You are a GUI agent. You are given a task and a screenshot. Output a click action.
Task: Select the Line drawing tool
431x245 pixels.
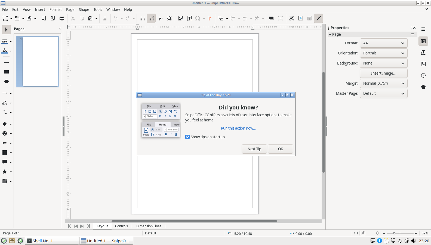[7, 62]
